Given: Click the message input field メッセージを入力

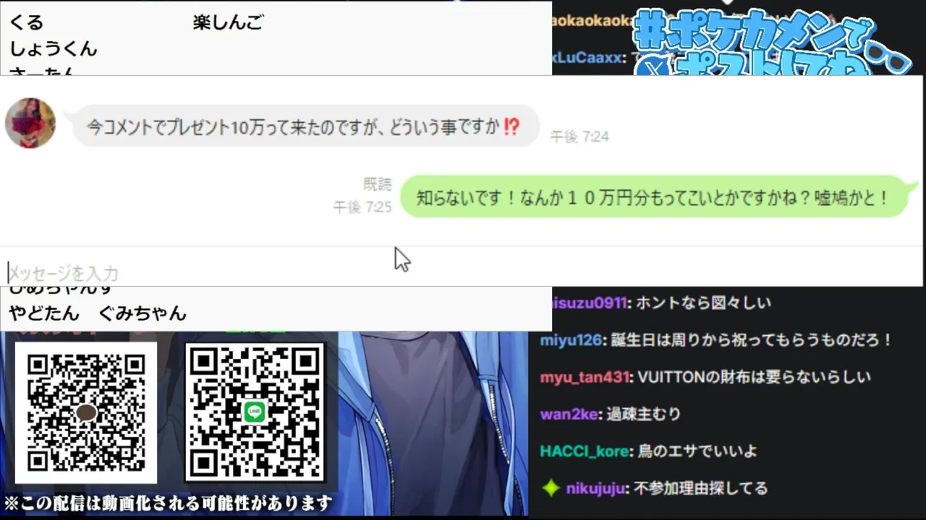Looking at the screenshot, I should [462, 273].
